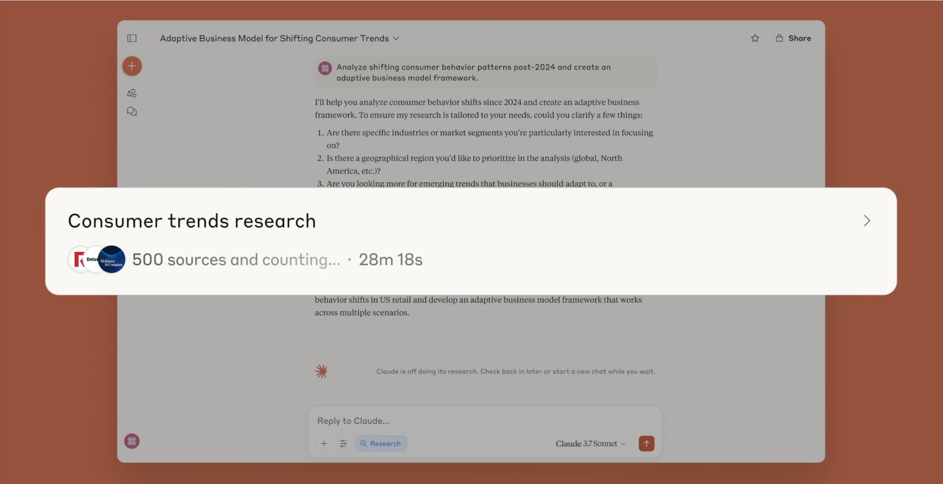Screen dimensions: 943x484
Task: Click the source logos showing 500 sources
Action: (96, 259)
